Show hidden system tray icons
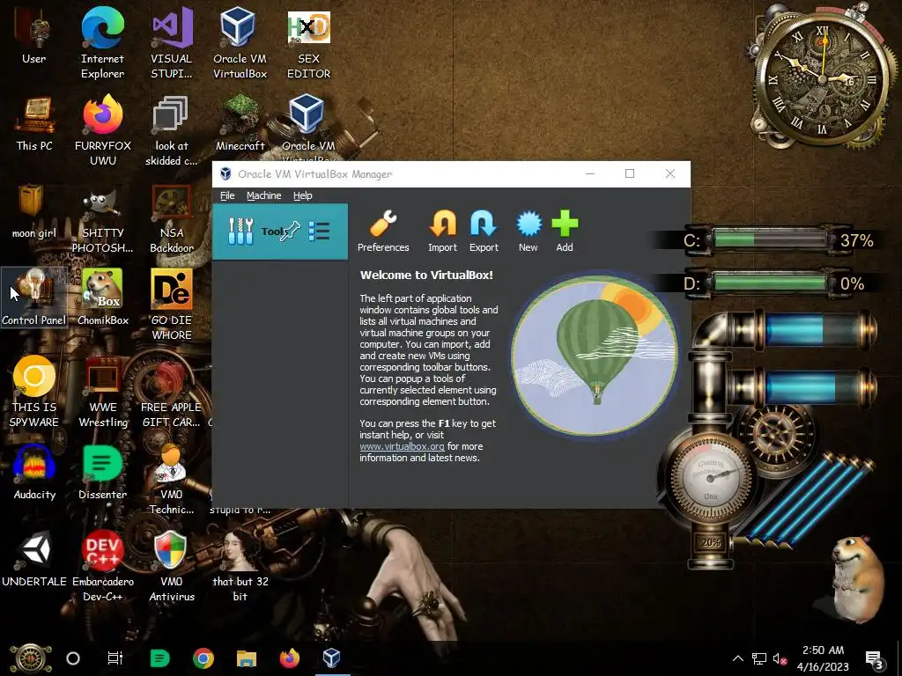The height and width of the screenshot is (676, 902). pyautogui.click(x=738, y=658)
